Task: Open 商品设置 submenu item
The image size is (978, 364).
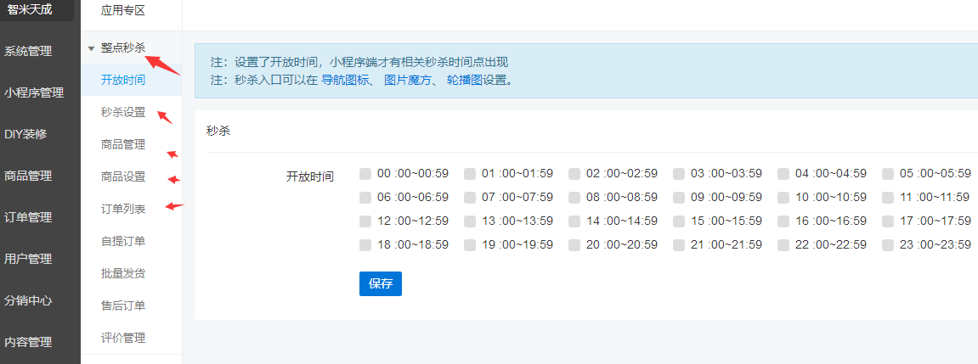Action: (123, 176)
